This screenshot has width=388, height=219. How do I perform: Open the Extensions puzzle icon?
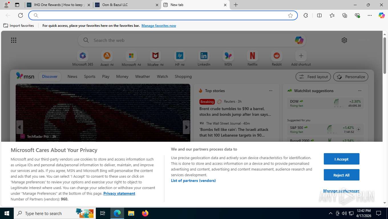coord(306,15)
